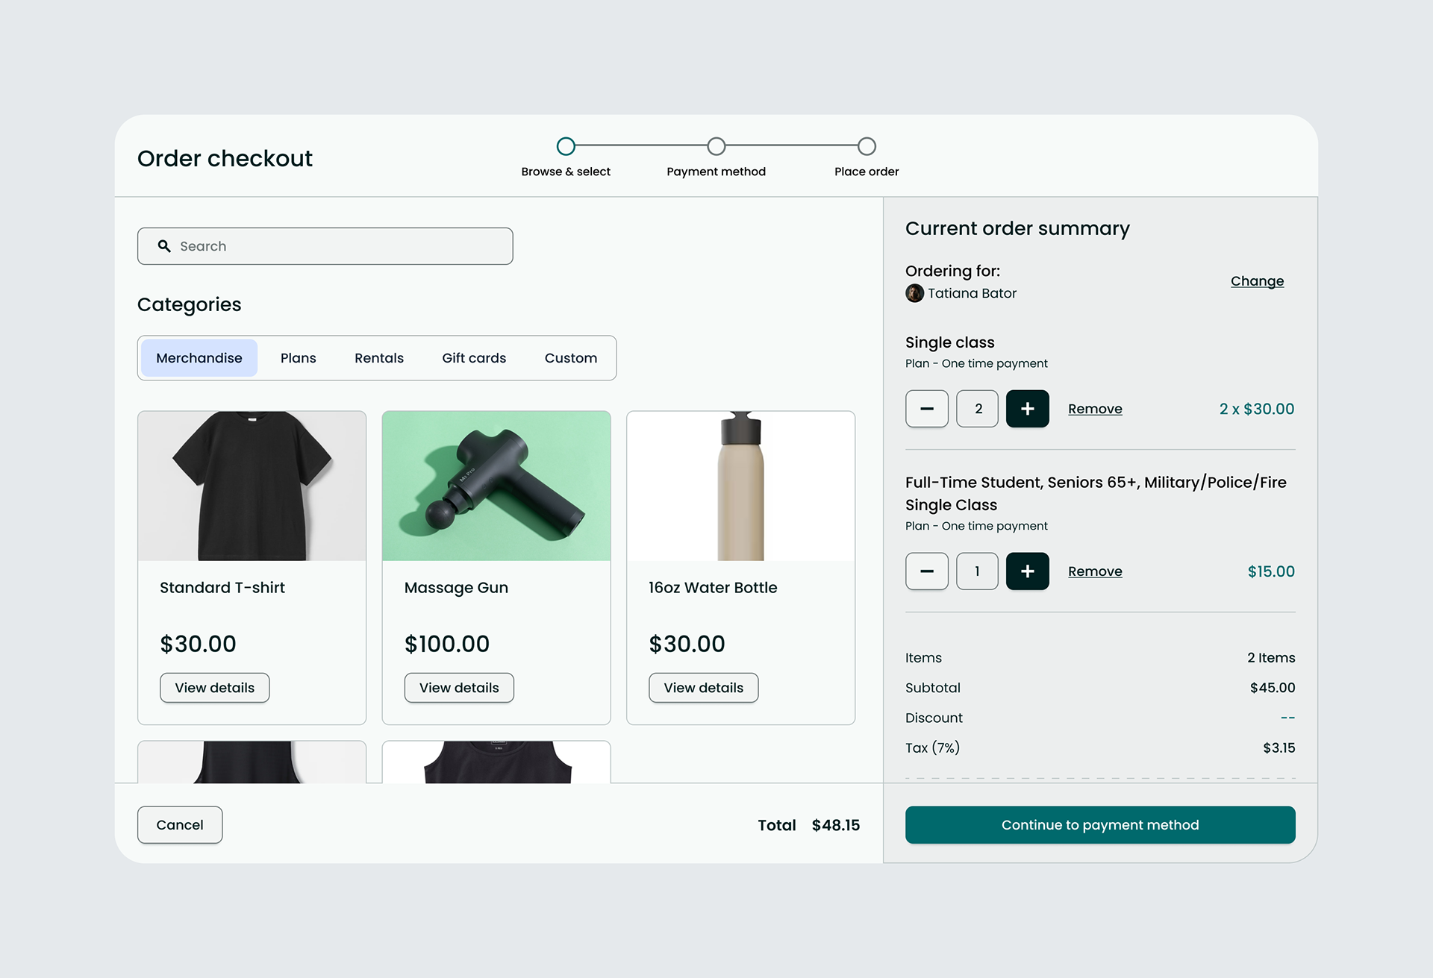Image resolution: width=1433 pixels, height=978 pixels.
Task: Select the Browse & select step circle
Action: click(x=566, y=146)
